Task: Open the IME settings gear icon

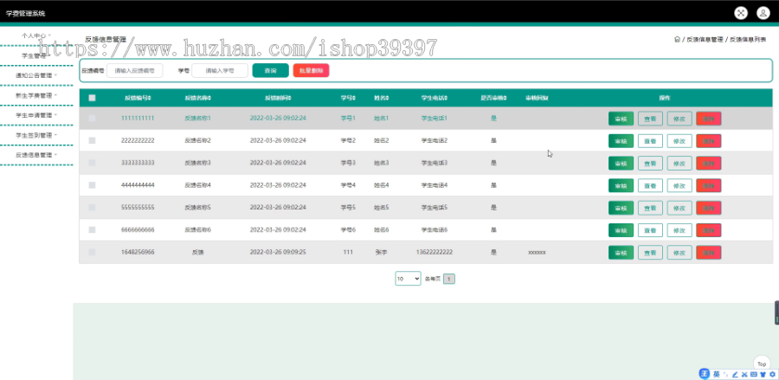Action: (772, 374)
